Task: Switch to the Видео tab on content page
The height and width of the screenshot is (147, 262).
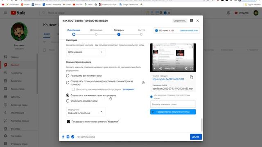Action: tap(47, 34)
